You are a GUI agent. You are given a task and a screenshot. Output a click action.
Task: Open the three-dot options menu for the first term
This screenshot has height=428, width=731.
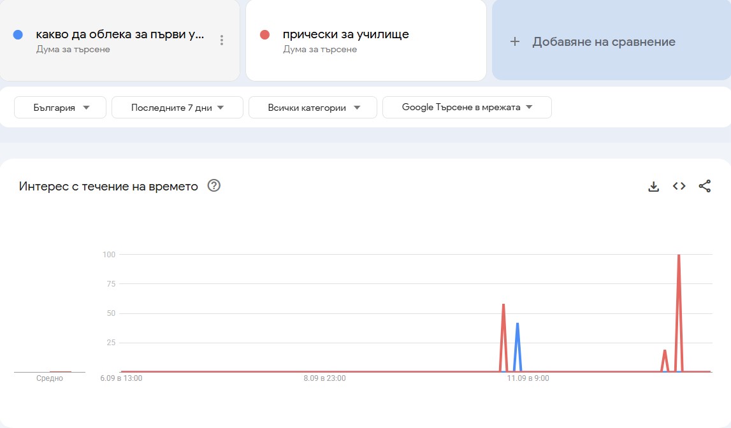tap(221, 39)
